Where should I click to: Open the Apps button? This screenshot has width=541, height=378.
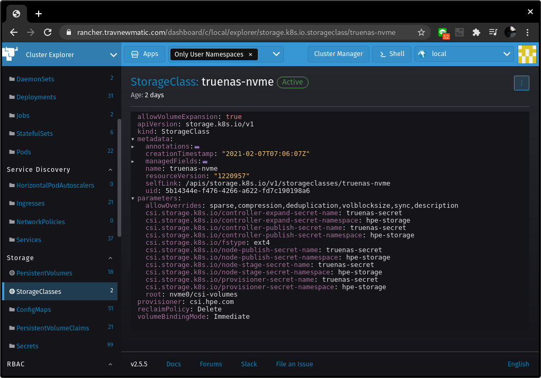pos(145,54)
